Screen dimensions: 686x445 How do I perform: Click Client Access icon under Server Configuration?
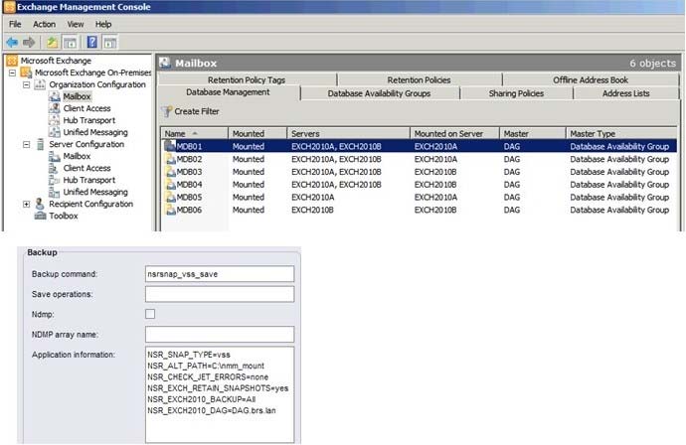pyautogui.click(x=55, y=168)
